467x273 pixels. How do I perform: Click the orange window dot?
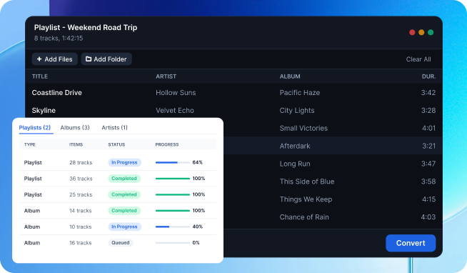click(x=421, y=32)
